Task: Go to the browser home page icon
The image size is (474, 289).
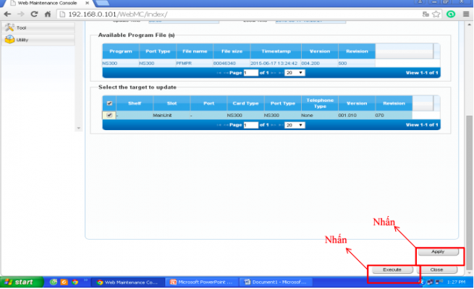Action: pos(47,14)
